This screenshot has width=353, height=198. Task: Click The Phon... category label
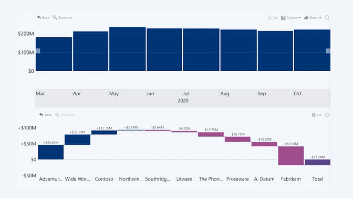(211, 179)
